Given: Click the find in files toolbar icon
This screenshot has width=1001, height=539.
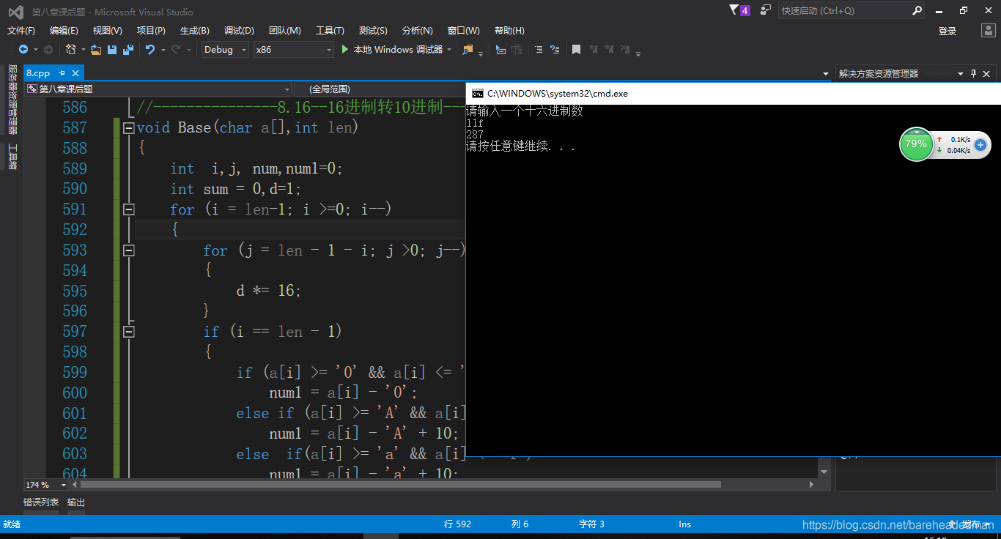Looking at the screenshot, I should pos(468,49).
